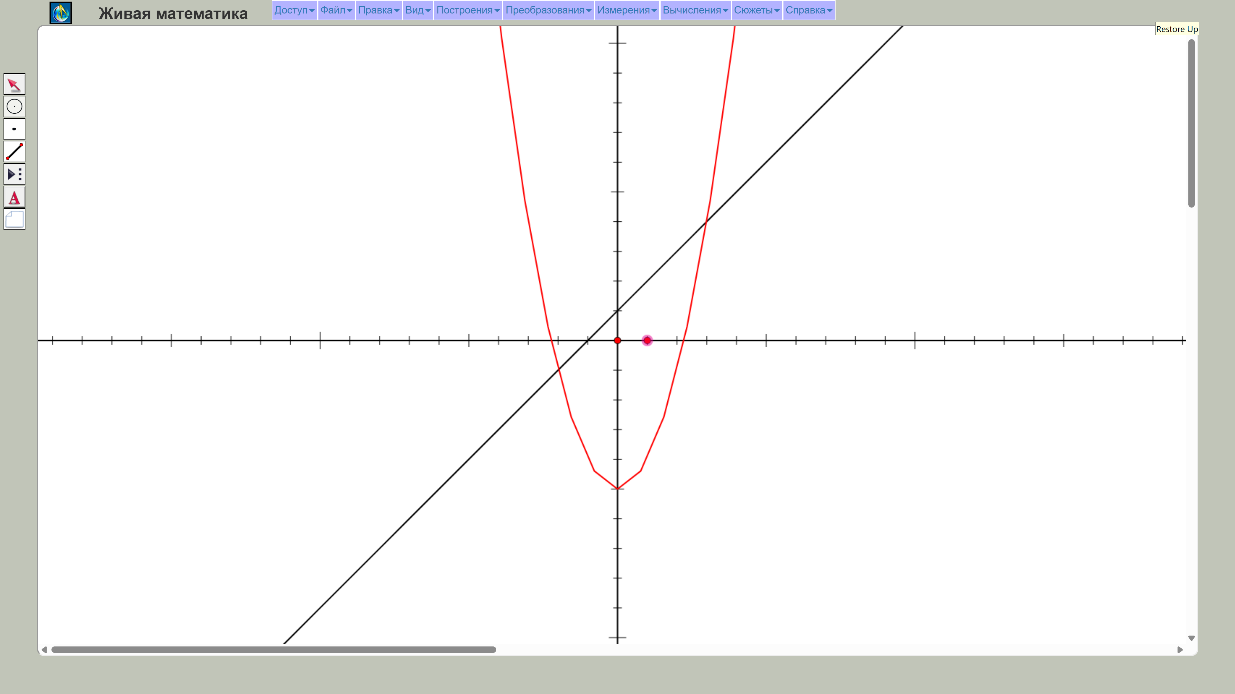This screenshot has height=694, width=1235.
Task: Click the horizontal scrollbar thumb
Action: (x=273, y=649)
